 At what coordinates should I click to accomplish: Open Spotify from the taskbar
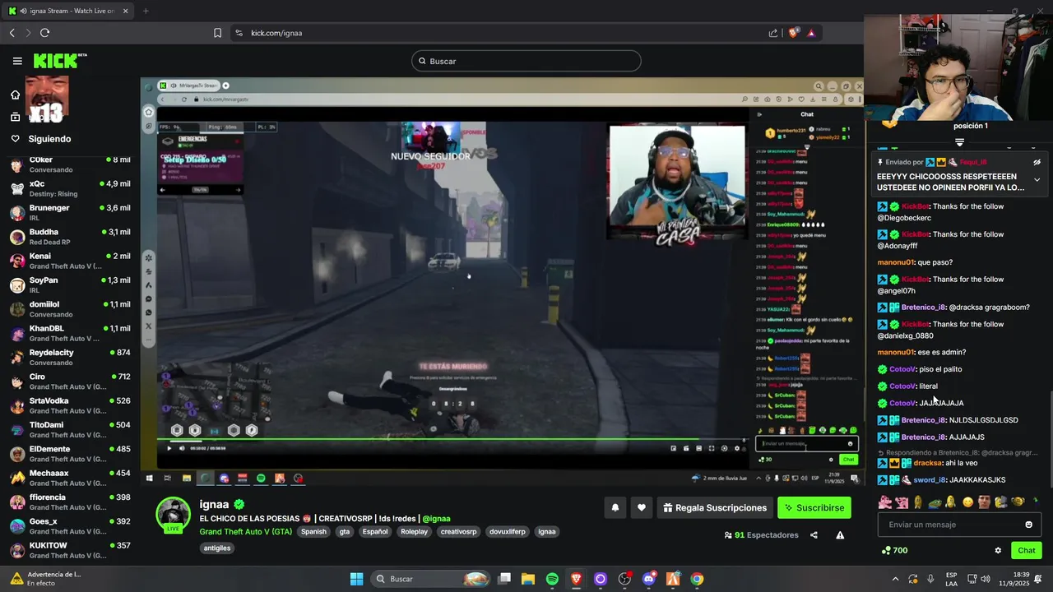552,579
